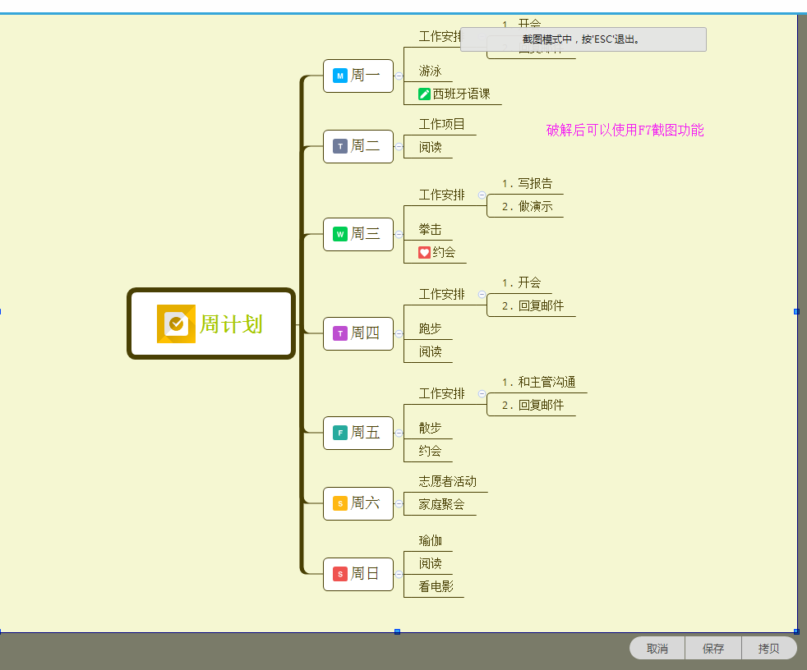This screenshot has height=670, width=807.
Task: Click the yellow checkmark logo in 周计划 topic
Action: point(175,324)
